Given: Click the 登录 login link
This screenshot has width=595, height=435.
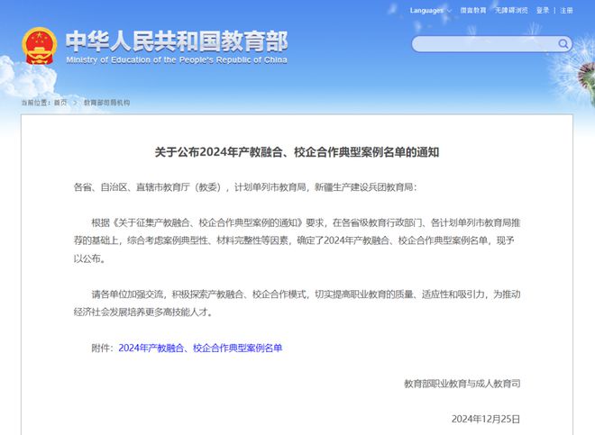Looking at the screenshot, I should coord(543,11).
